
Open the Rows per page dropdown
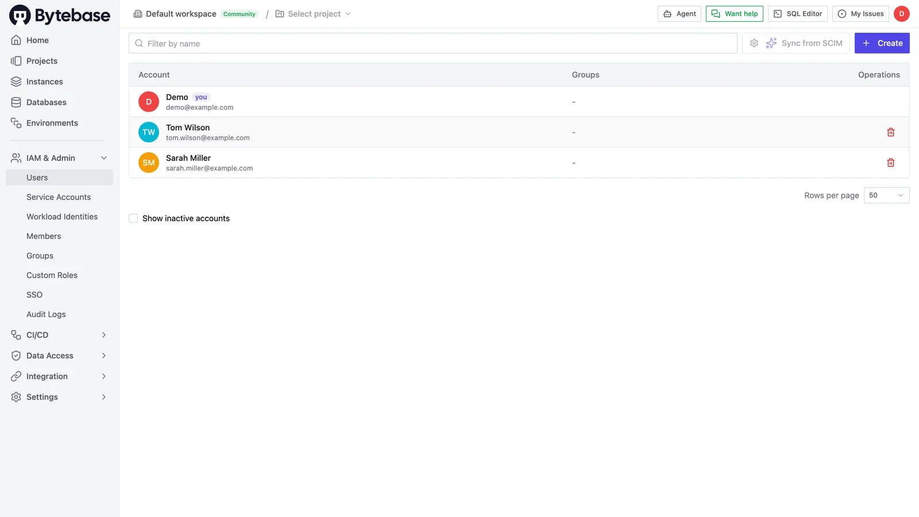[886, 195]
